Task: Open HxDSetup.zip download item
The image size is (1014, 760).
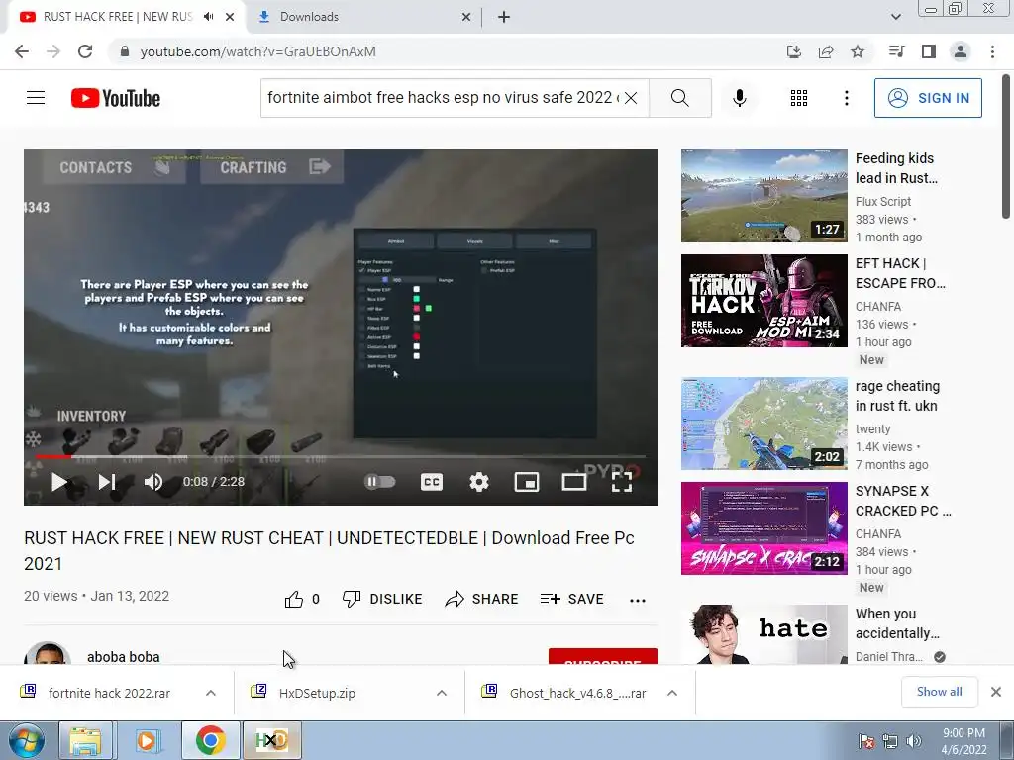Action: click(x=317, y=693)
